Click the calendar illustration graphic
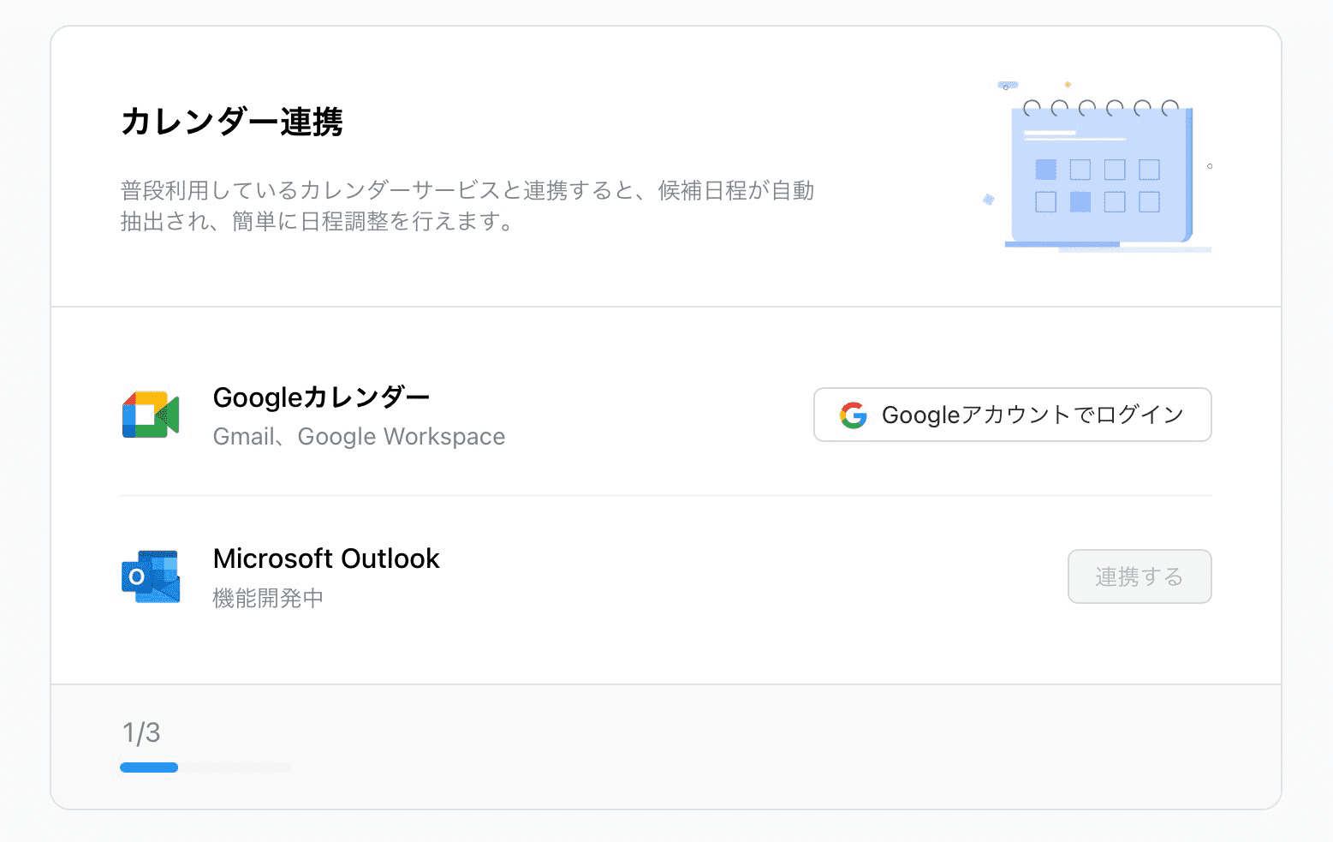 tap(1100, 176)
